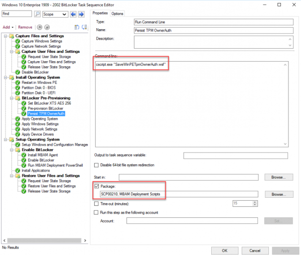Click Enable BitLocker group folder icon
This screenshot has width=301, height=255.
[x=18, y=150]
